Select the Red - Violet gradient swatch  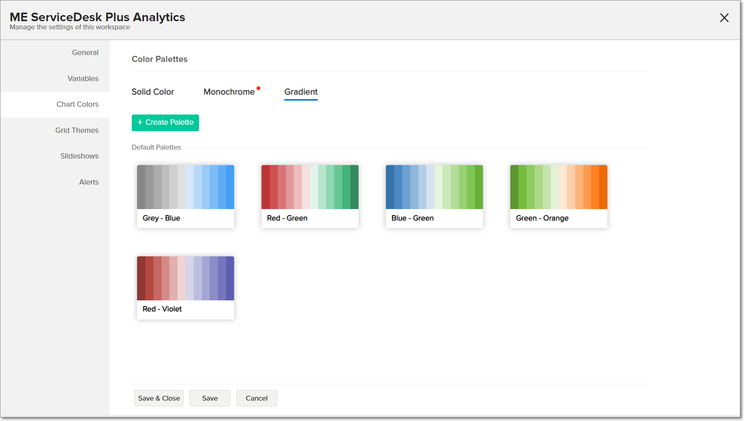[x=185, y=278]
